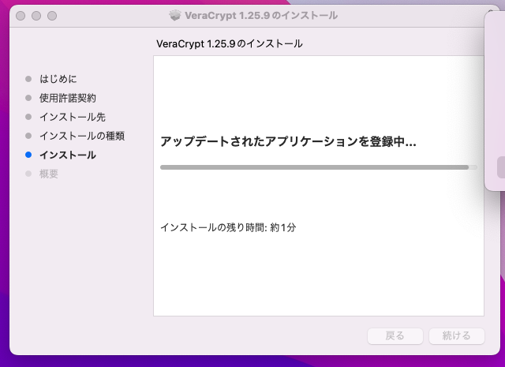Click the アップデートされたアプリケーションを登録中 status text

tap(288, 141)
